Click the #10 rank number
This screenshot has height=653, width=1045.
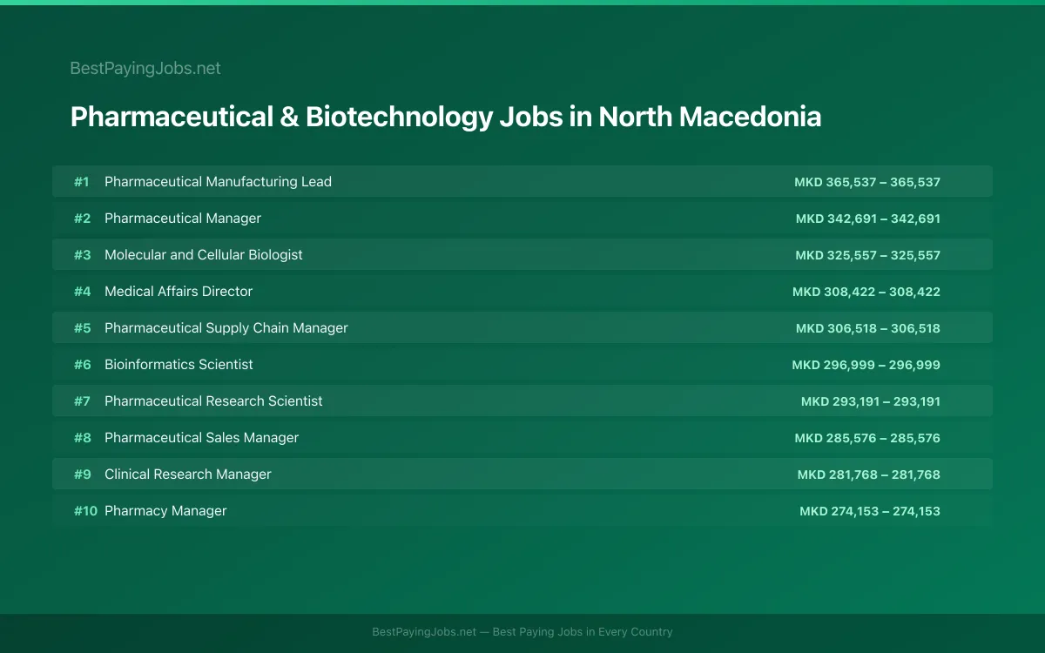click(85, 511)
